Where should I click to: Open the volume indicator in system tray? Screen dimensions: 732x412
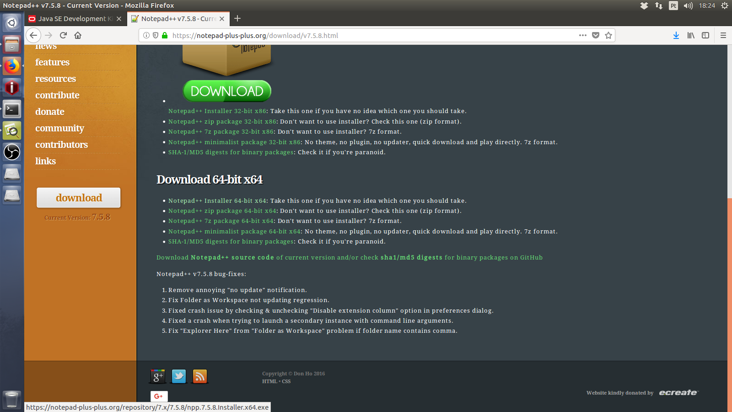(x=688, y=5)
